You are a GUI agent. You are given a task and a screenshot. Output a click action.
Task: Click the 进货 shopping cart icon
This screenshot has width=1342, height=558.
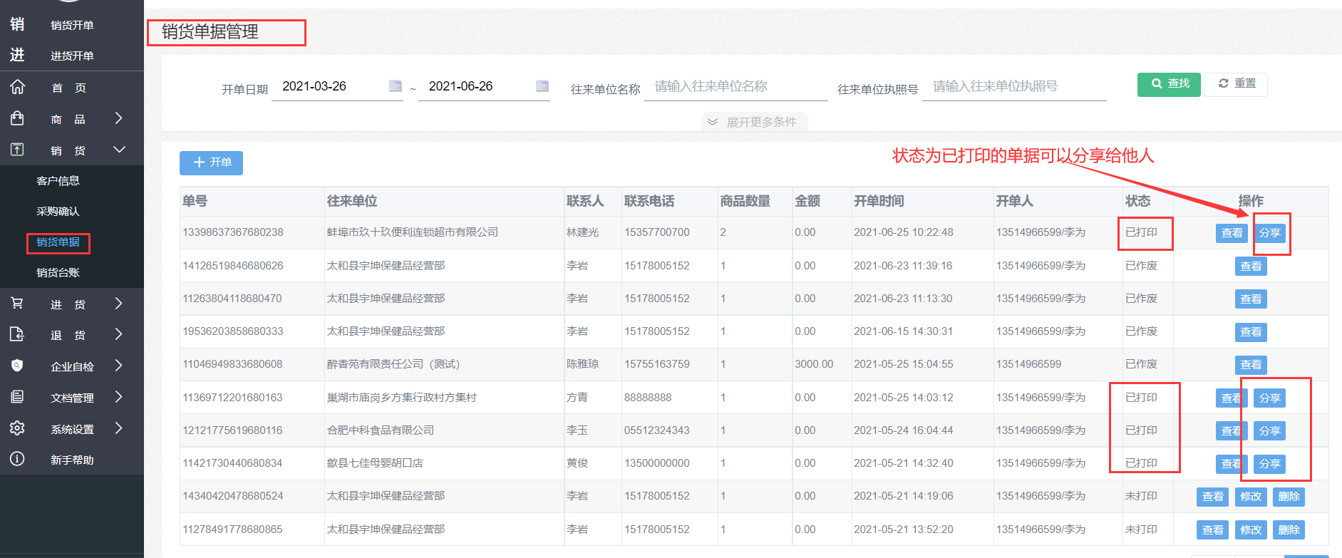point(18,304)
